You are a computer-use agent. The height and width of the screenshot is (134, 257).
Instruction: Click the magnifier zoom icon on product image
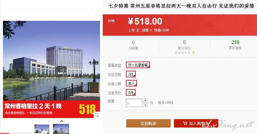pos(97,115)
